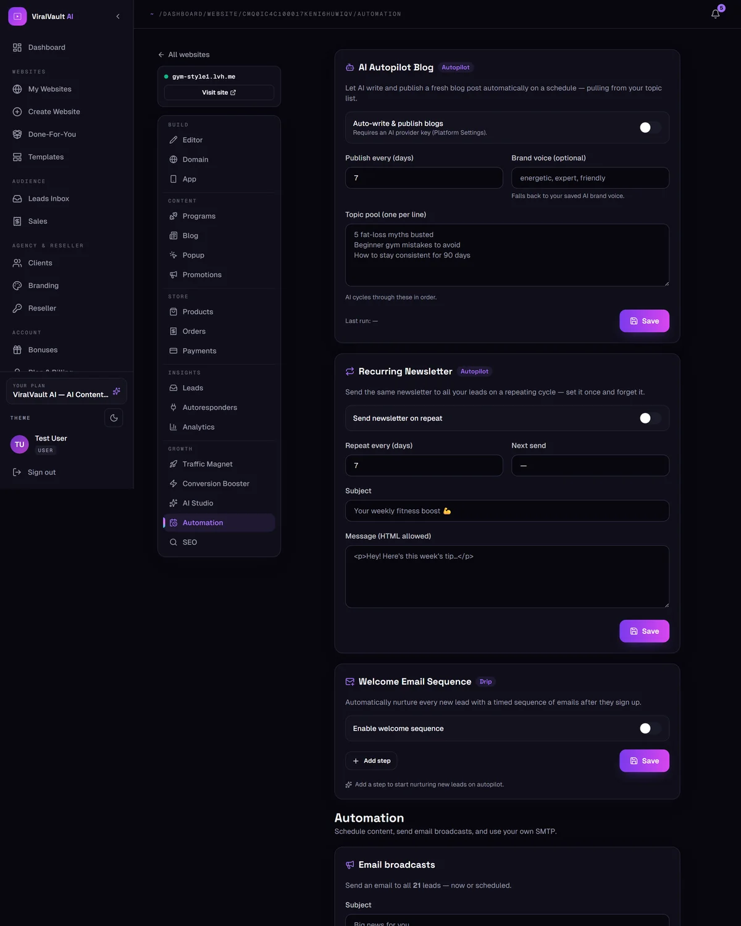
Task: Toggle Send newsletter on repeat
Action: point(650,418)
